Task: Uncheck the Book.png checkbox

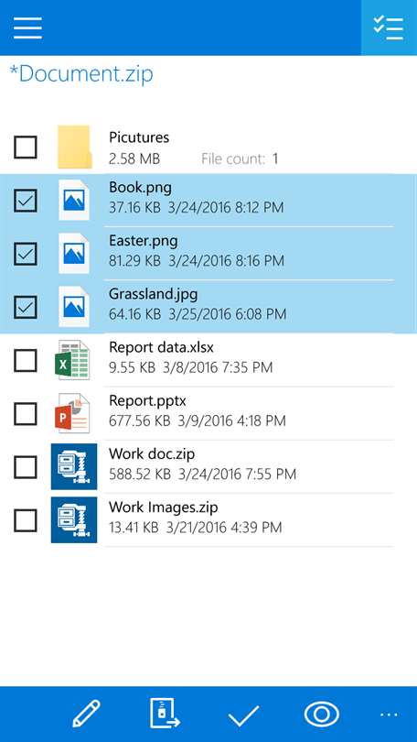Action: (x=25, y=201)
